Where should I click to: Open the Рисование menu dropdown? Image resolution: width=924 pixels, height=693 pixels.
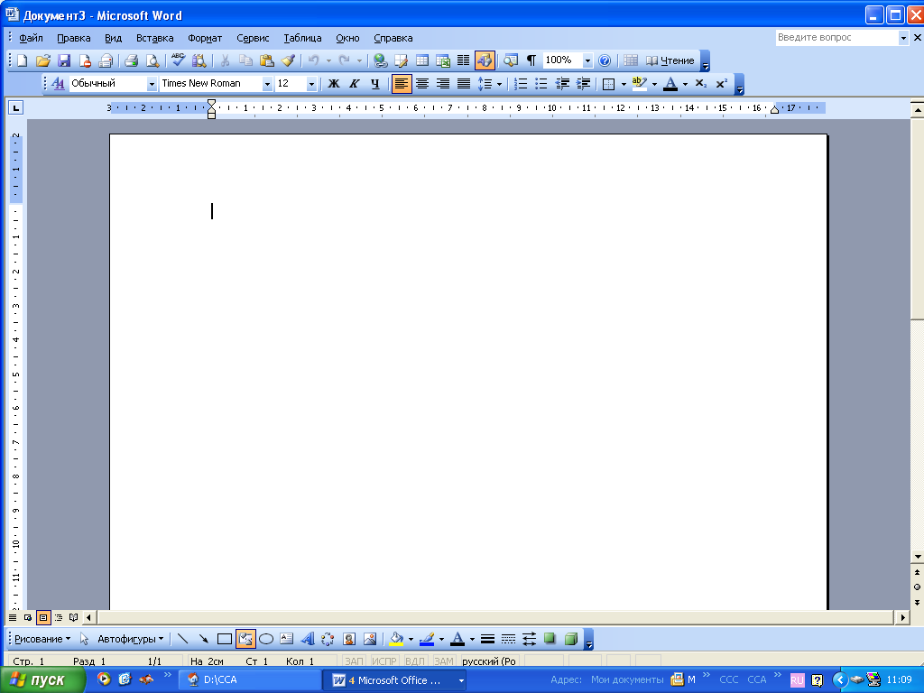[42, 639]
